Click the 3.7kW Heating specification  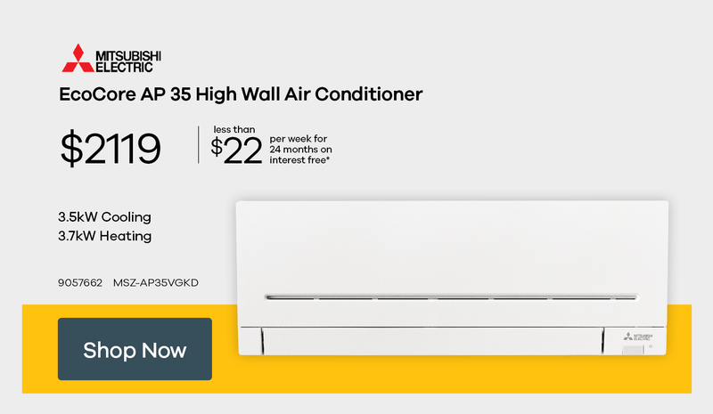click(104, 236)
